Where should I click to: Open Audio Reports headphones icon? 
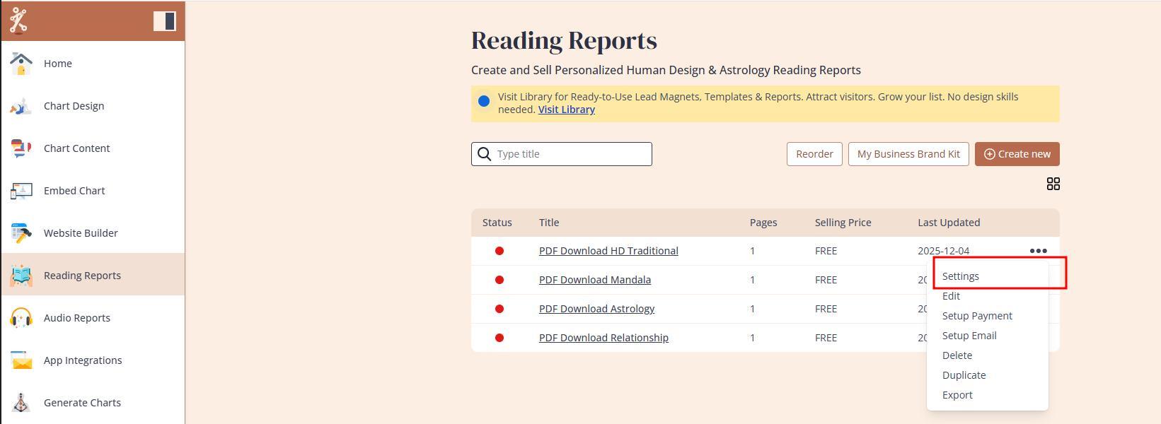pos(21,318)
